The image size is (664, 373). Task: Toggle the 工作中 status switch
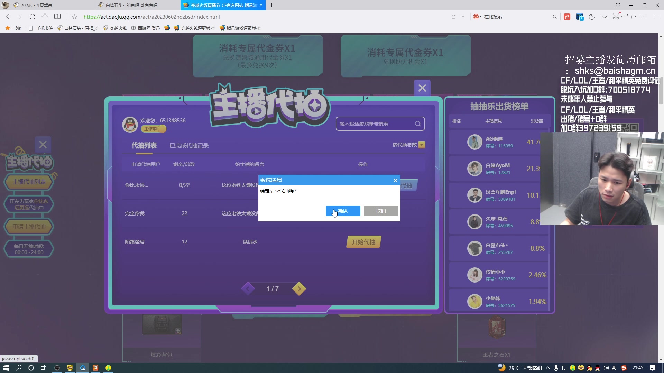pos(154,129)
